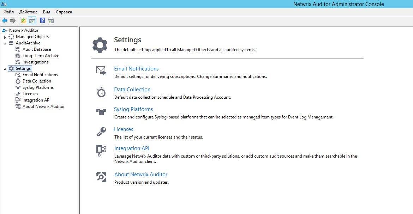Collapse the AuditArchive tree node
The image size is (413, 214).
point(5,43)
